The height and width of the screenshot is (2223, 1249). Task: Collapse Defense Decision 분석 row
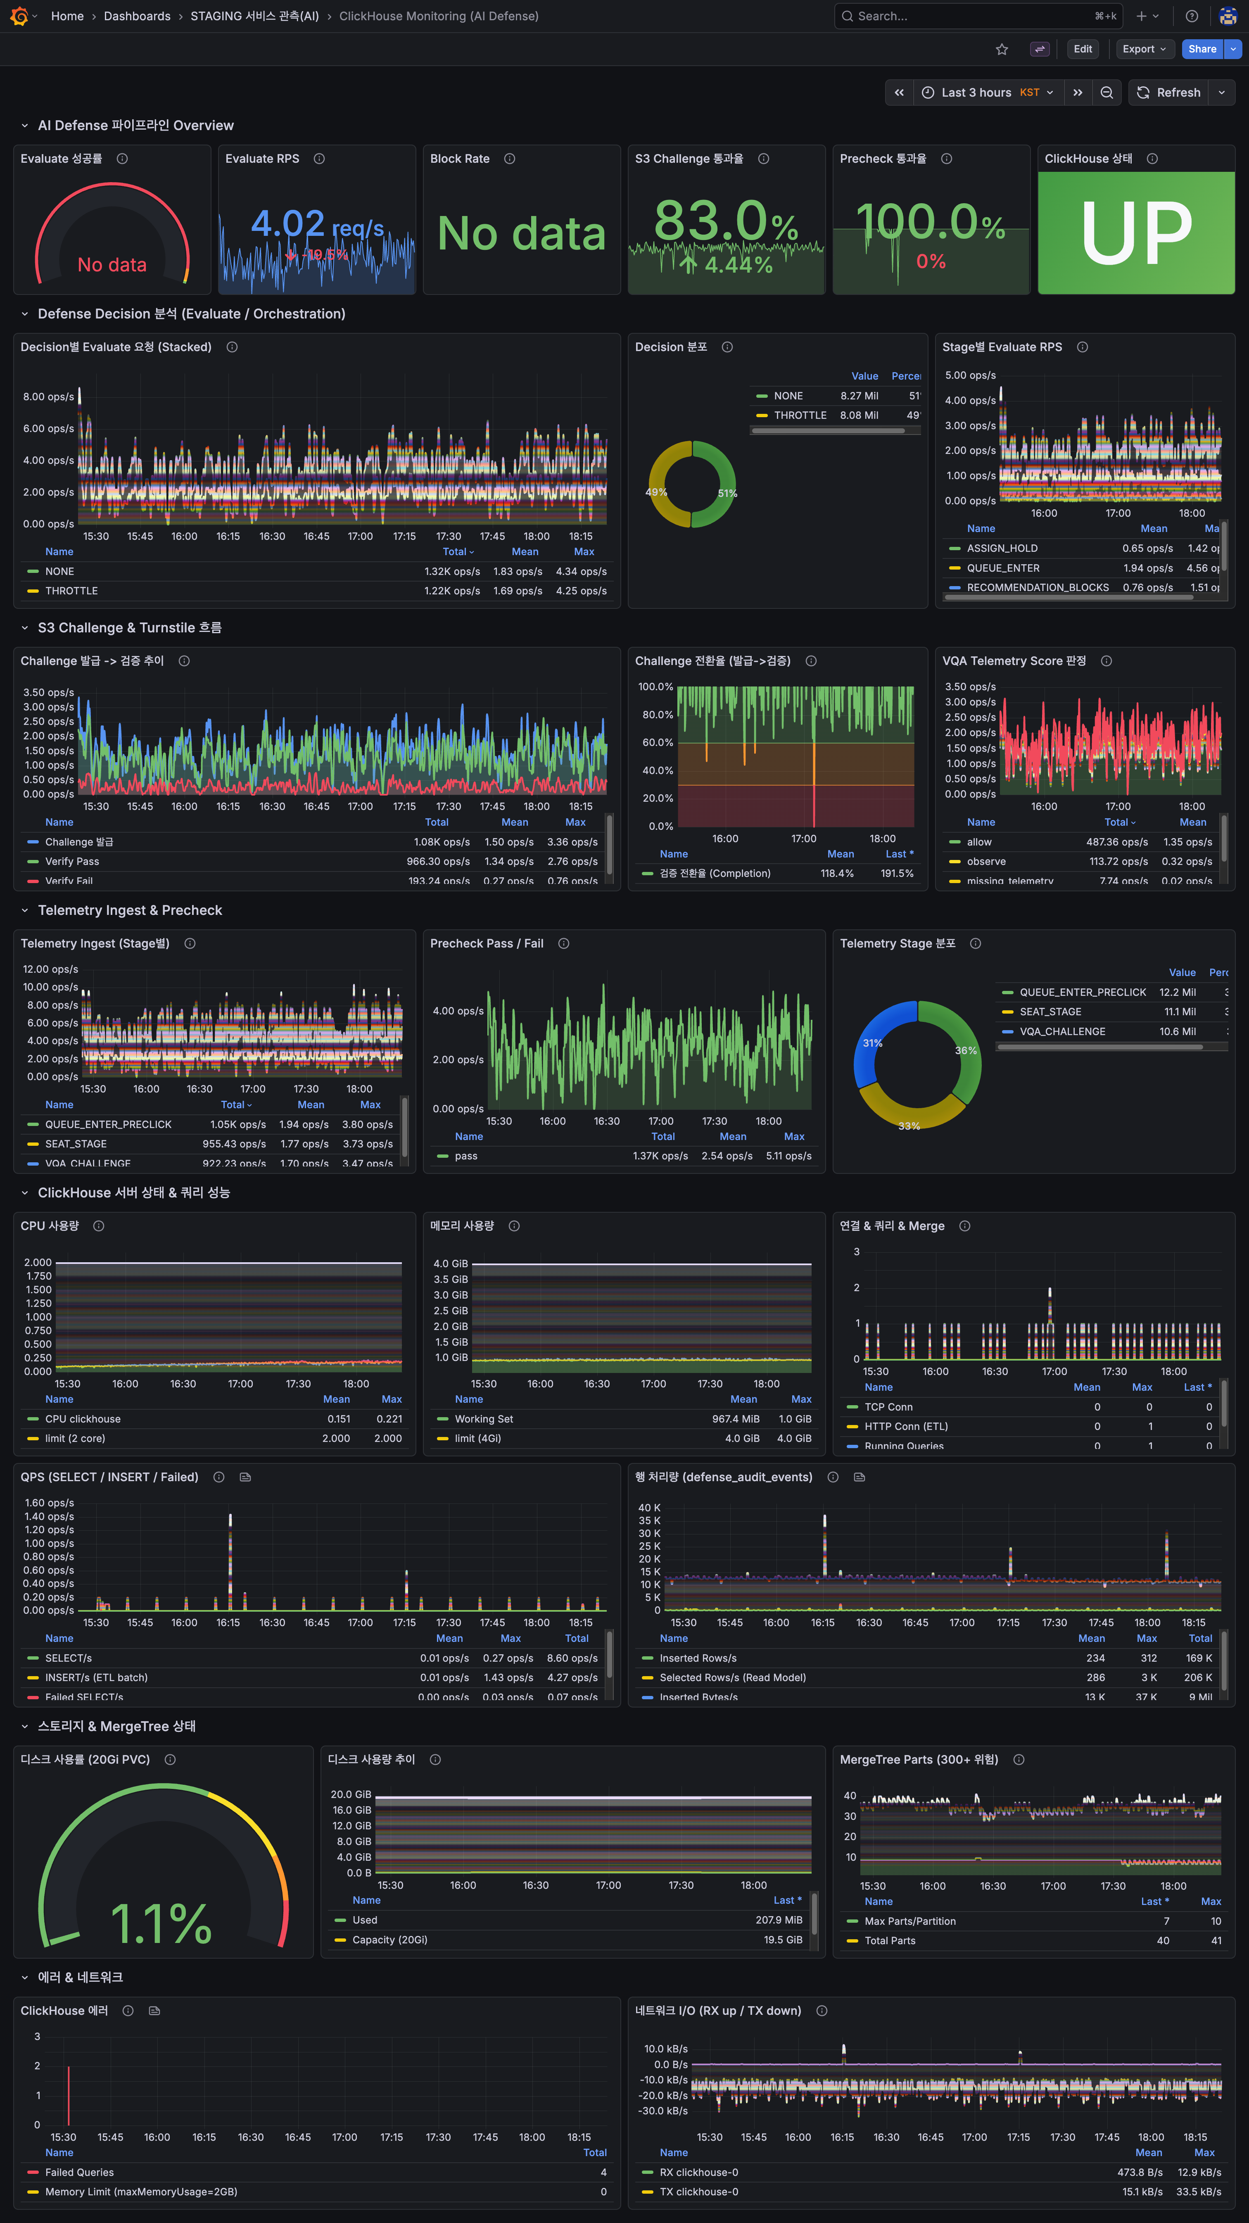[x=25, y=314]
